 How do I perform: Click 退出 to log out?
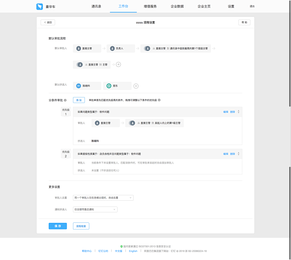click(x=252, y=6)
